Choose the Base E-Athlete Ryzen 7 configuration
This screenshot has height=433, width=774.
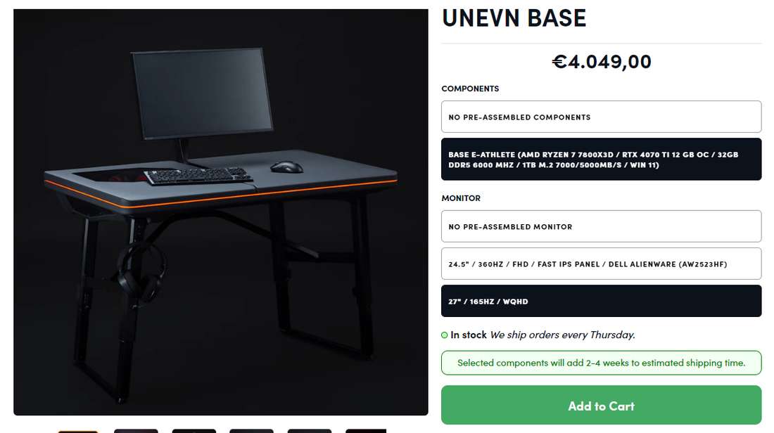[601, 160]
